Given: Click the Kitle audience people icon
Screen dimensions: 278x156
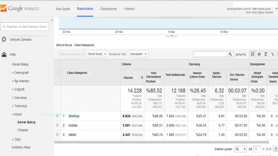Looking at the screenshot, I should pos(4,55).
